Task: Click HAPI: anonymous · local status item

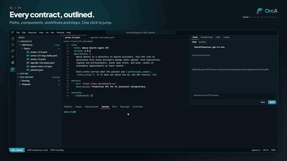Action: (x=38, y=150)
